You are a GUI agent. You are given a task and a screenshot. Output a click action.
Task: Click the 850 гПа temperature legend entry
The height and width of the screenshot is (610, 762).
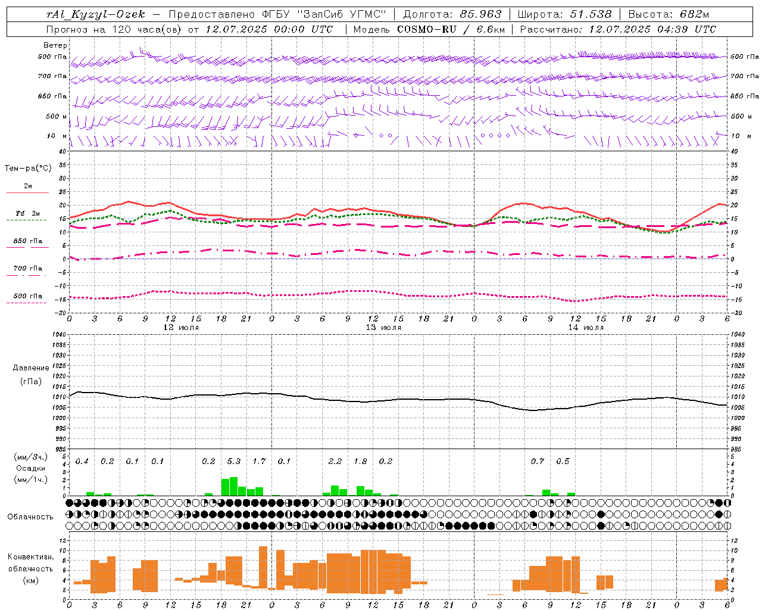28,241
